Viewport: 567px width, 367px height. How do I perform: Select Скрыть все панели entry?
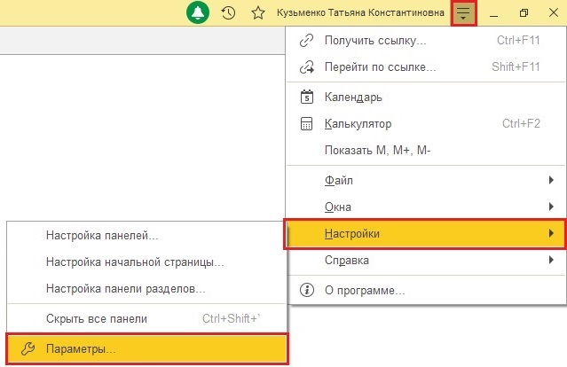point(146,318)
